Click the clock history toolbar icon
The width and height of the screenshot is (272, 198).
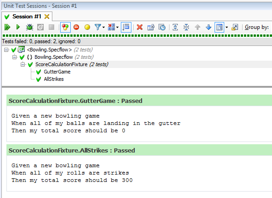162,27
